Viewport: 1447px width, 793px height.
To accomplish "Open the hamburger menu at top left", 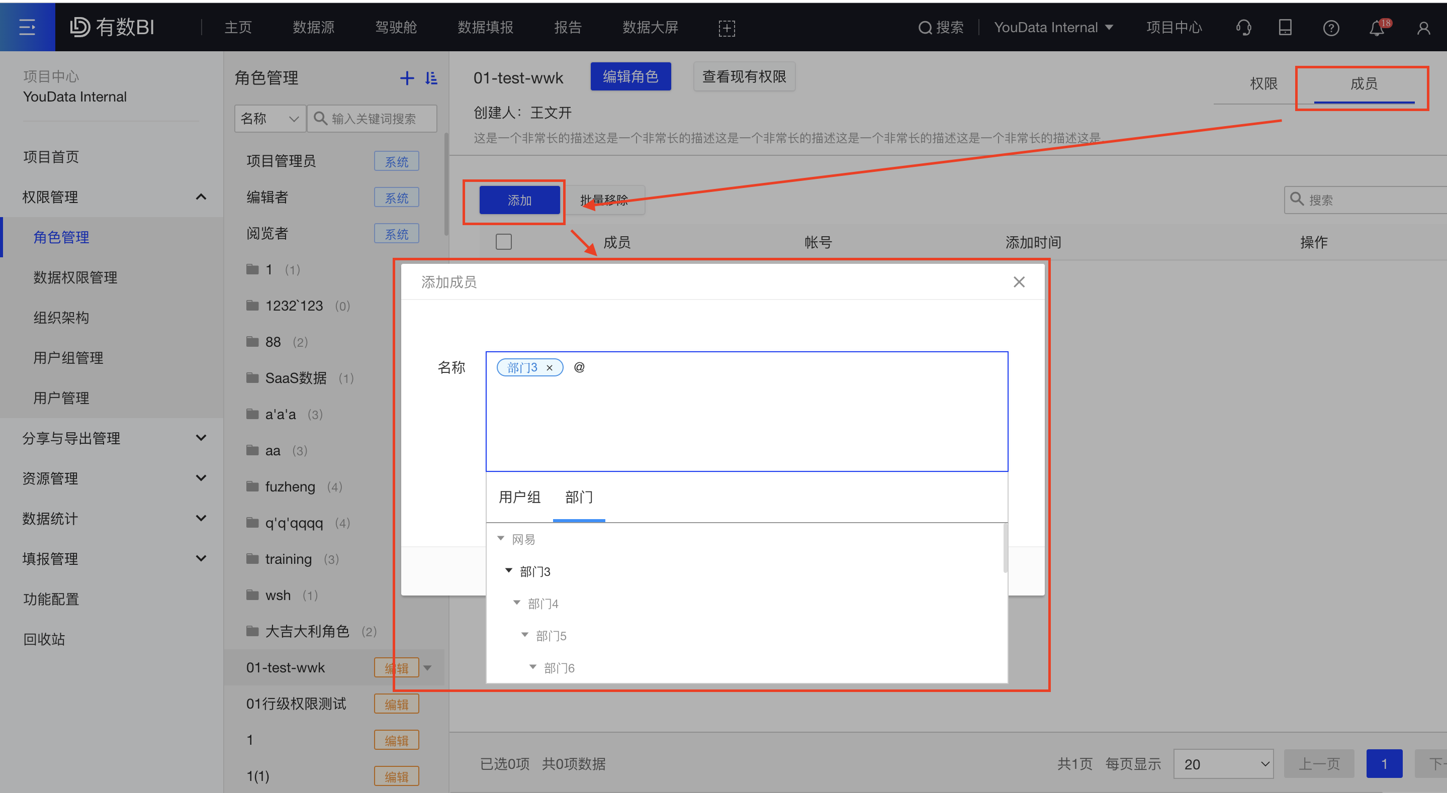I will click(27, 27).
